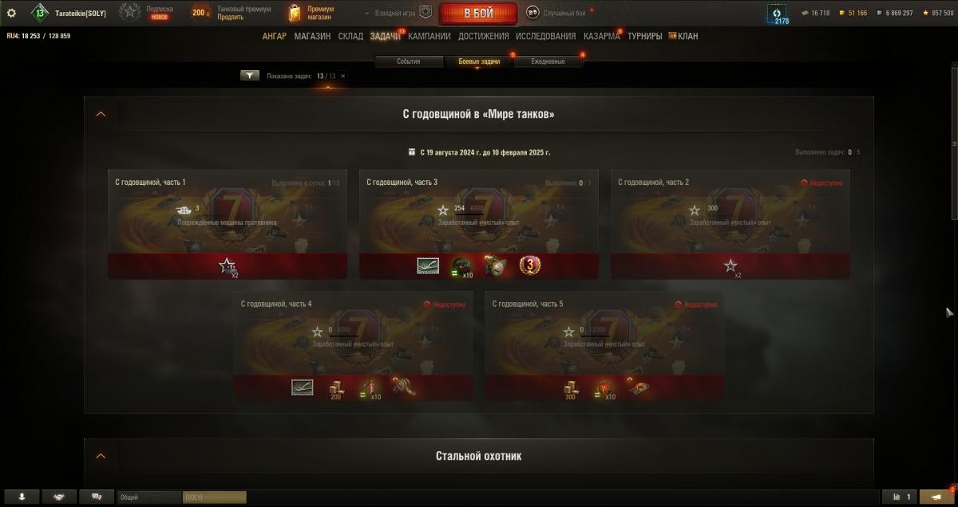Click the handshake contacts icon in the bottom bar
This screenshot has height=507, width=958.
click(x=59, y=497)
